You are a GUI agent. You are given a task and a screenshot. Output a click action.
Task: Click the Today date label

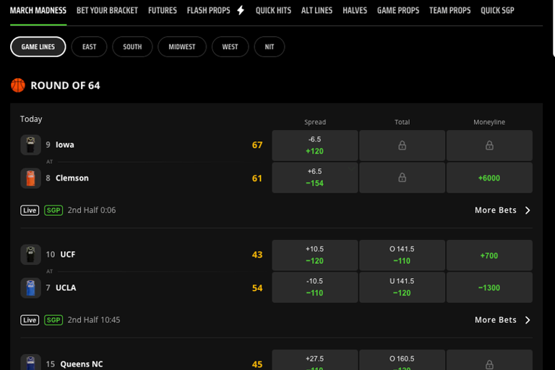coord(31,119)
